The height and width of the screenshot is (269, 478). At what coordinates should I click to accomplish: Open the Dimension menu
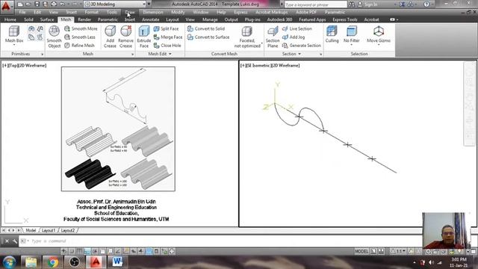coord(153,12)
